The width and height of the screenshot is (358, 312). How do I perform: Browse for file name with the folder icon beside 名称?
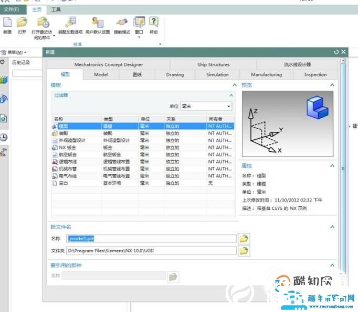[x=244, y=239]
